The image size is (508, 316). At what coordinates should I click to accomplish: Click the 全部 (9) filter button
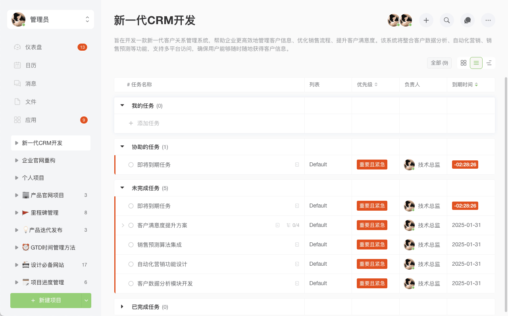click(439, 63)
